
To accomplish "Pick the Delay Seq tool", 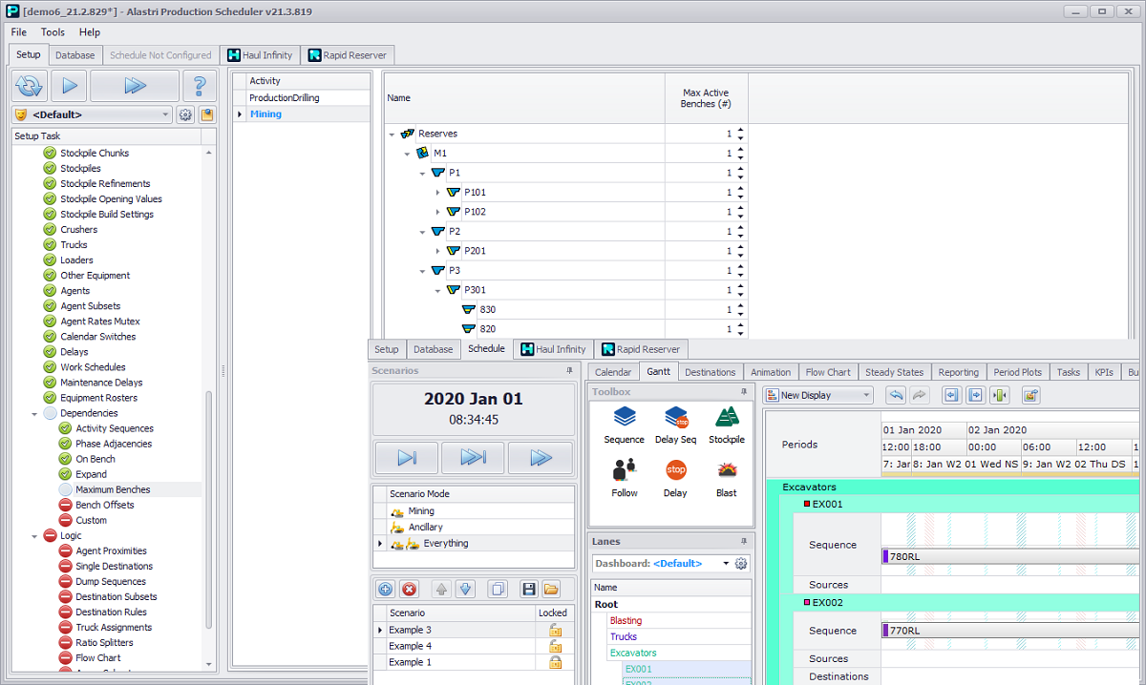I will coord(675,418).
